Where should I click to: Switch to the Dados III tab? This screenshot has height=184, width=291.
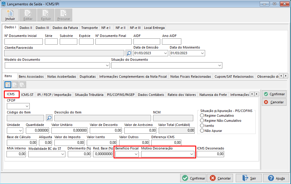pyautogui.click(x=42, y=28)
